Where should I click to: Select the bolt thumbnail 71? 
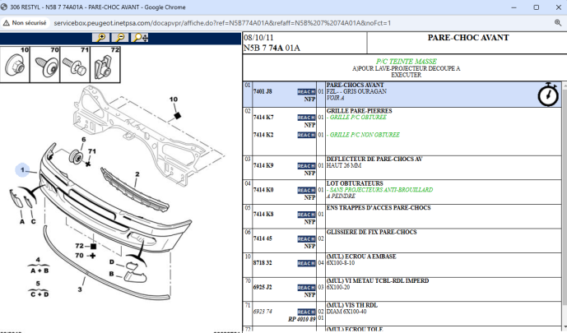pos(75,64)
